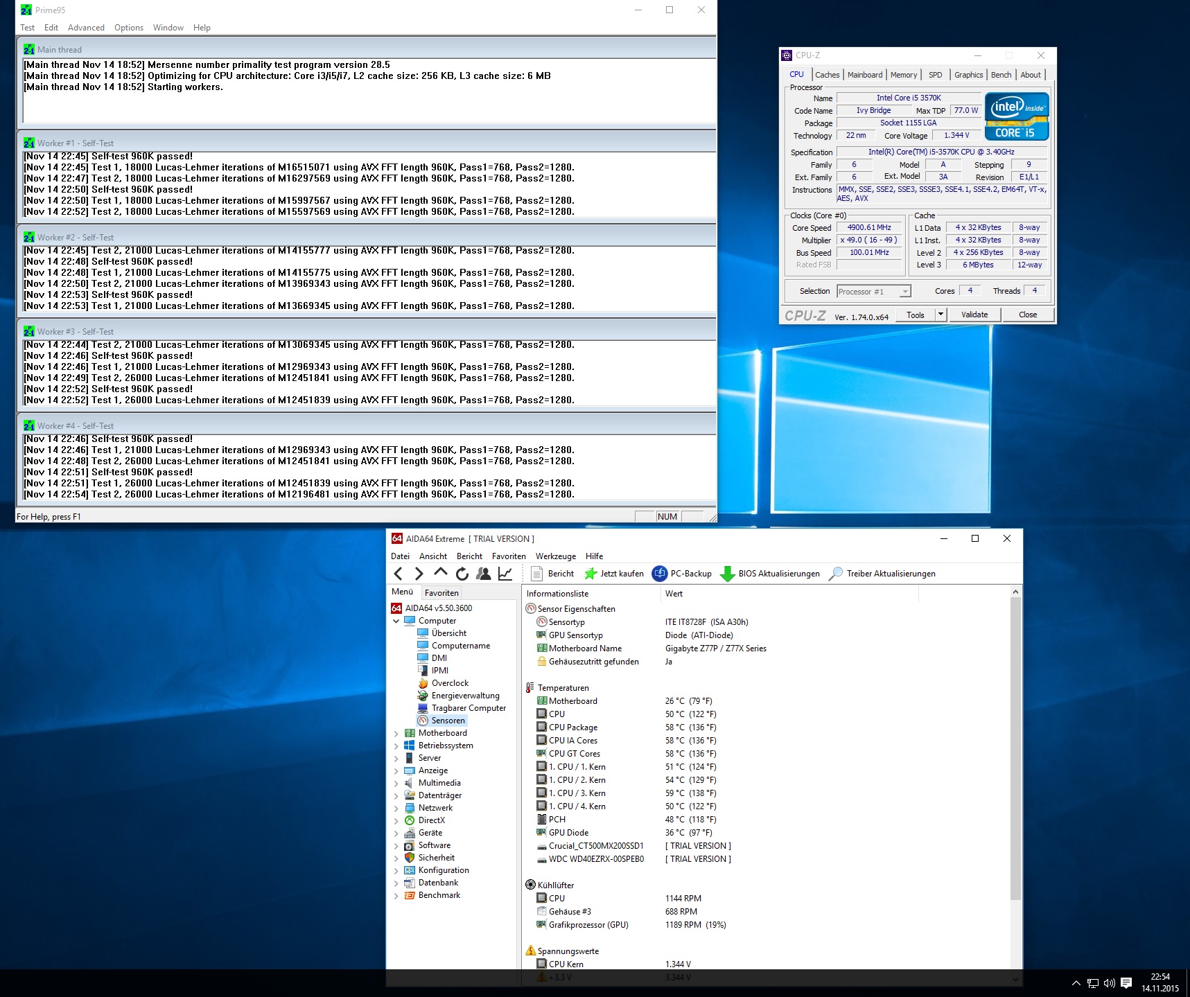1190x997 pixels.
Task: Open the volume control in system tray
Action: (x=1109, y=983)
